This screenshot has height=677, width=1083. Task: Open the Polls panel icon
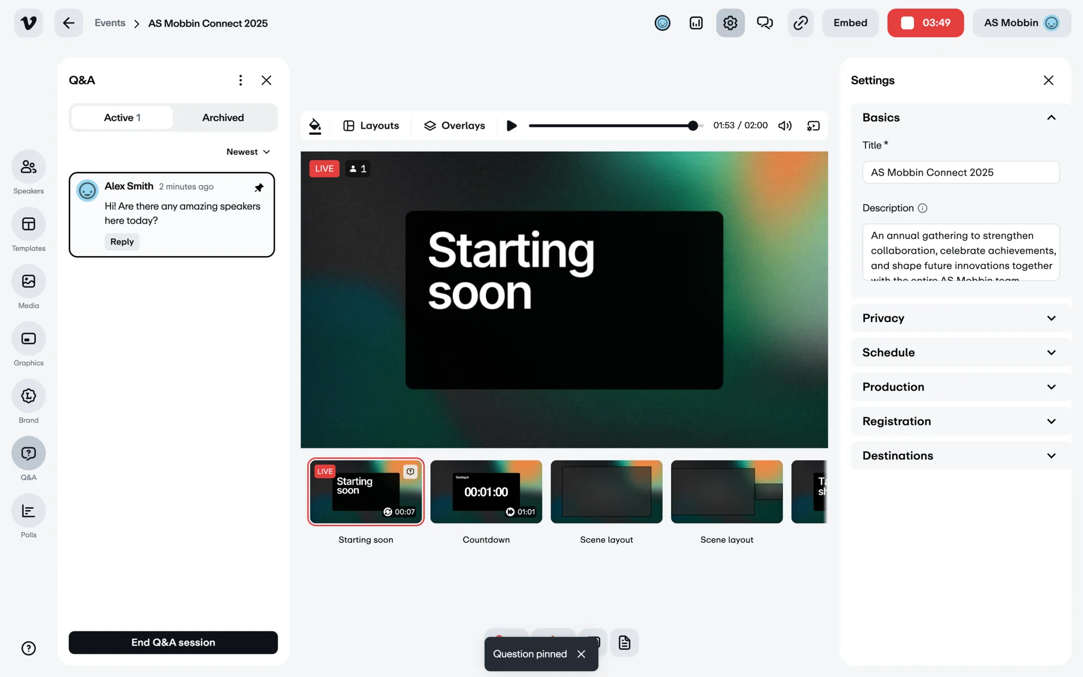[x=28, y=511]
